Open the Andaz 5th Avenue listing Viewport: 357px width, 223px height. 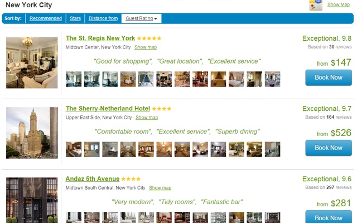pos(93,179)
